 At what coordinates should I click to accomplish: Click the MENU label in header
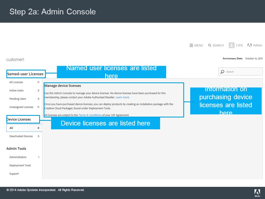pyautogui.click(x=198, y=45)
